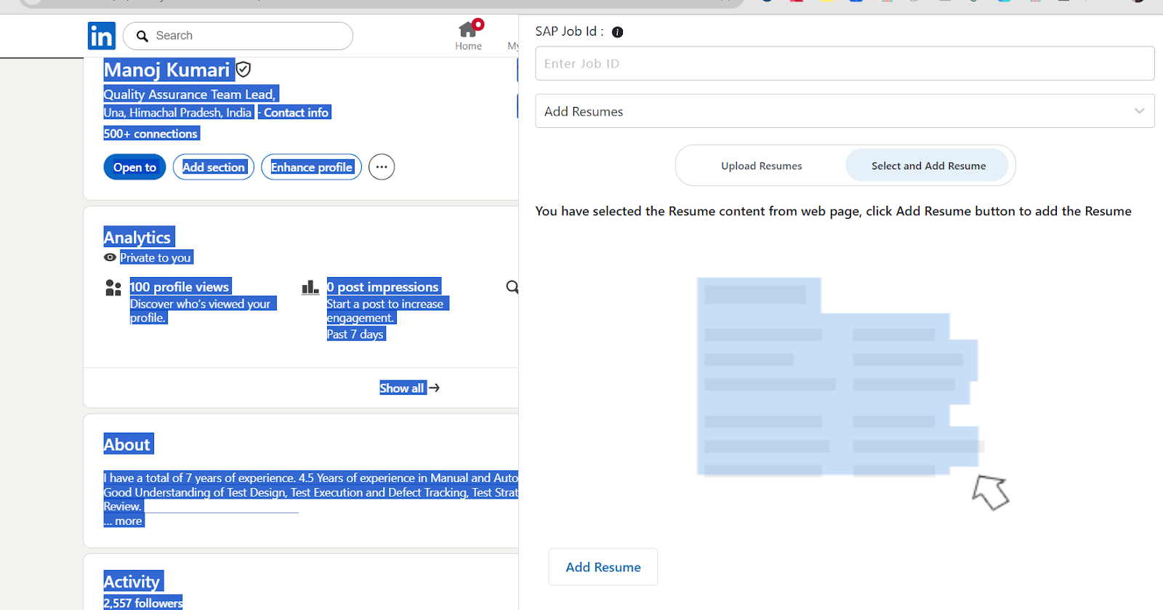The width and height of the screenshot is (1163, 610).
Task: Open the three-dots more actions button
Action: click(x=382, y=167)
